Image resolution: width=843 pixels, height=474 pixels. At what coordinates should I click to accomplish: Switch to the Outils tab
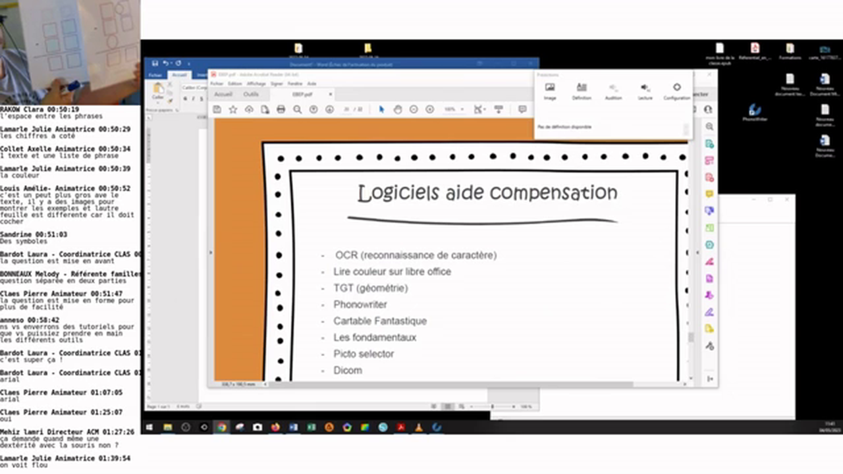(250, 94)
